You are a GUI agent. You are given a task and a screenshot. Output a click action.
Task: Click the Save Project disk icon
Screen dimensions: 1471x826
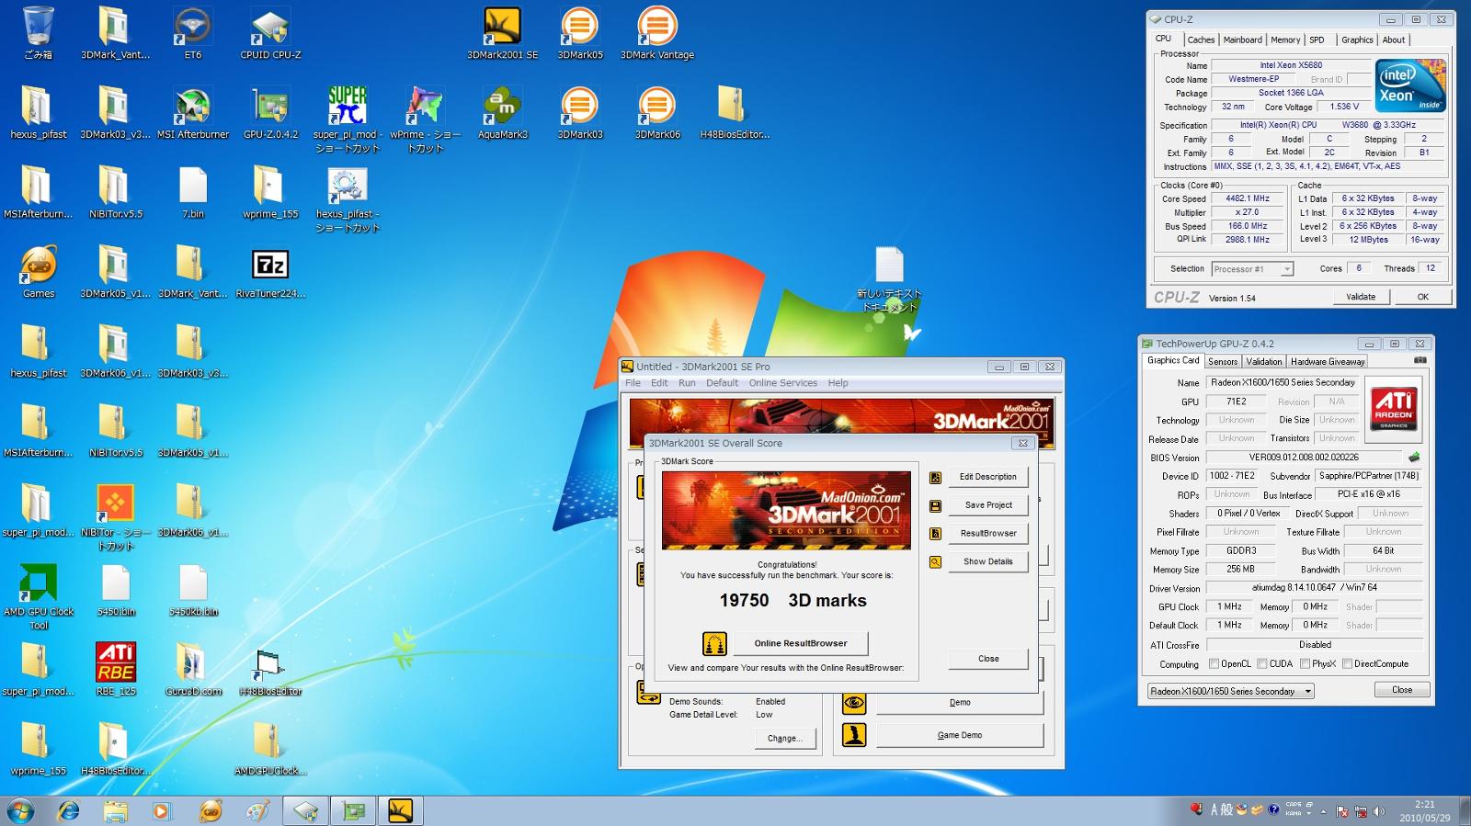935,505
